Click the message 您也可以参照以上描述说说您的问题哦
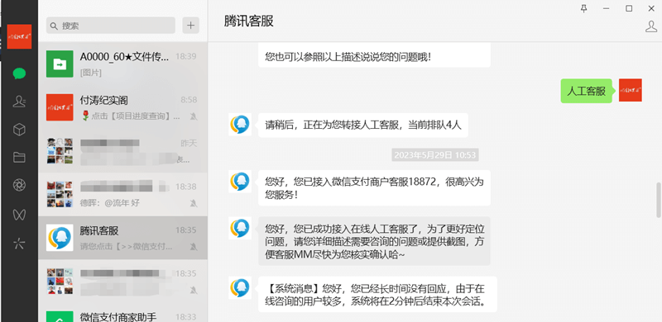The height and width of the screenshot is (322, 662). pyautogui.click(x=375, y=55)
